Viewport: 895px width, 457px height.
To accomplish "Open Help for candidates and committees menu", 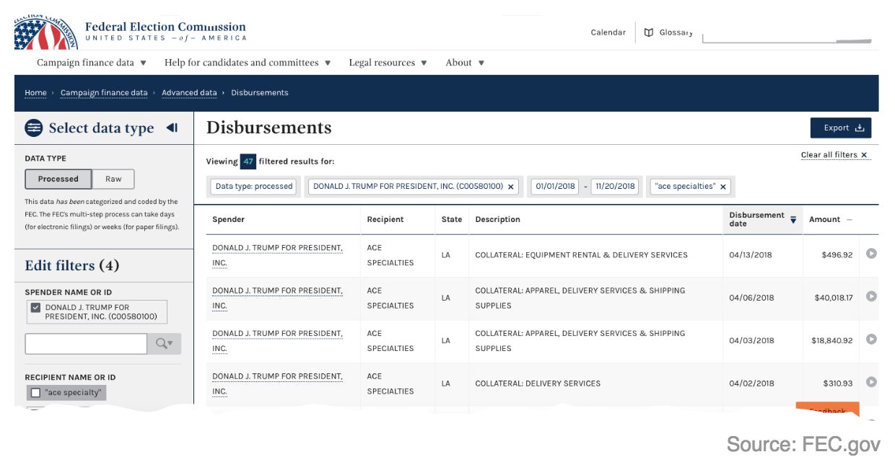I will 248,63.
